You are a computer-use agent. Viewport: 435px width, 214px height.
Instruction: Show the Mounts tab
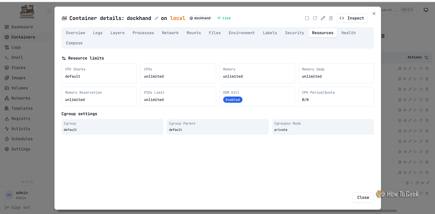click(194, 33)
